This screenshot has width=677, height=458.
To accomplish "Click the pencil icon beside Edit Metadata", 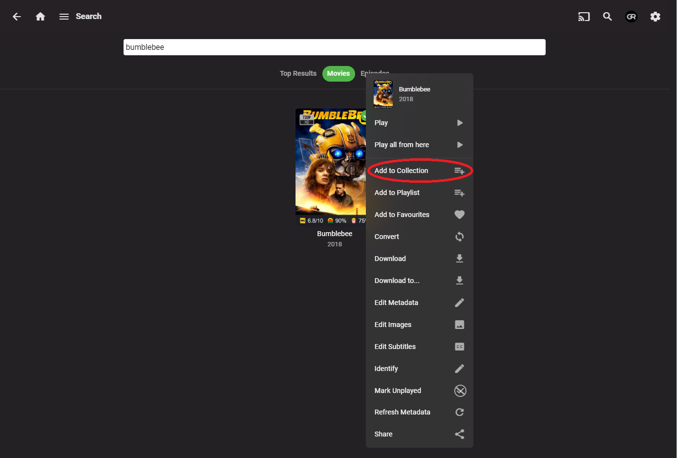I will [460, 303].
